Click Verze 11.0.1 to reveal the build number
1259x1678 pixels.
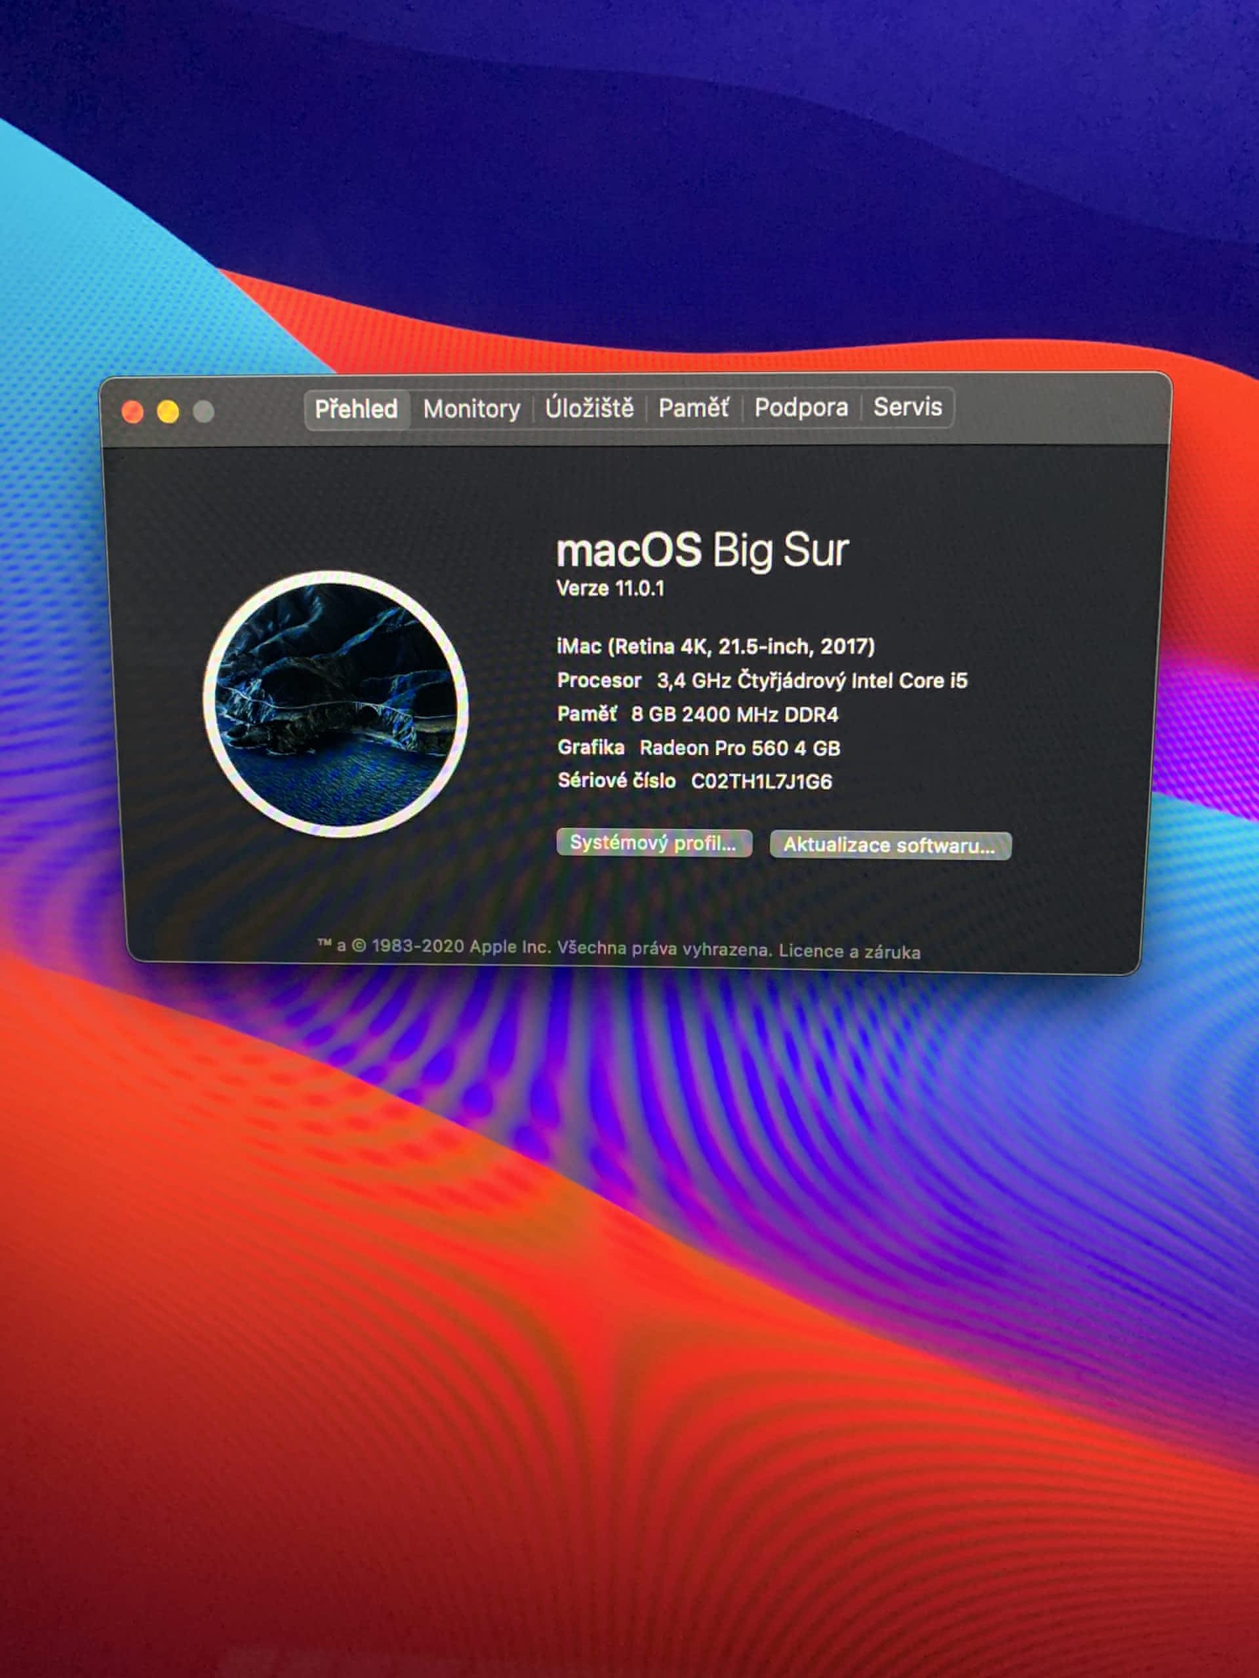(x=610, y=589)
